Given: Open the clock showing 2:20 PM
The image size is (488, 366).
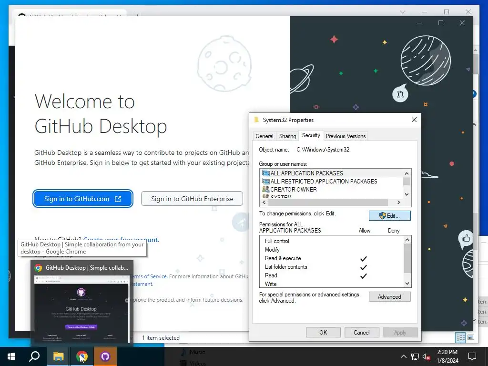Looking at the screenshot, I should click(x=447, y=356).
